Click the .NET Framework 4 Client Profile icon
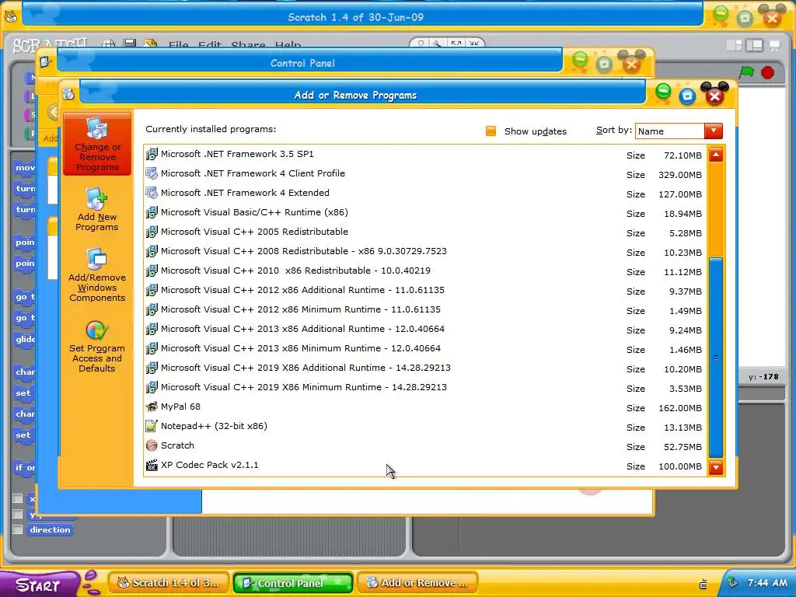 (152, 173)
